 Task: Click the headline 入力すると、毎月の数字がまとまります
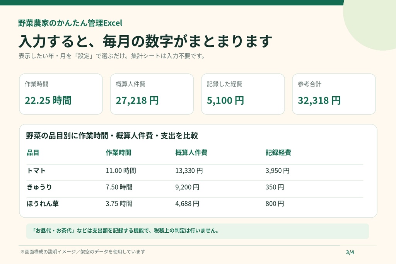[x=145, y=41]
